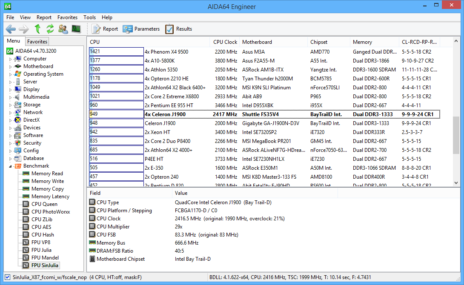The image size is (464, 285).
Task: Open the CPU Queen benchmark
Action: (x=44, y=204)
